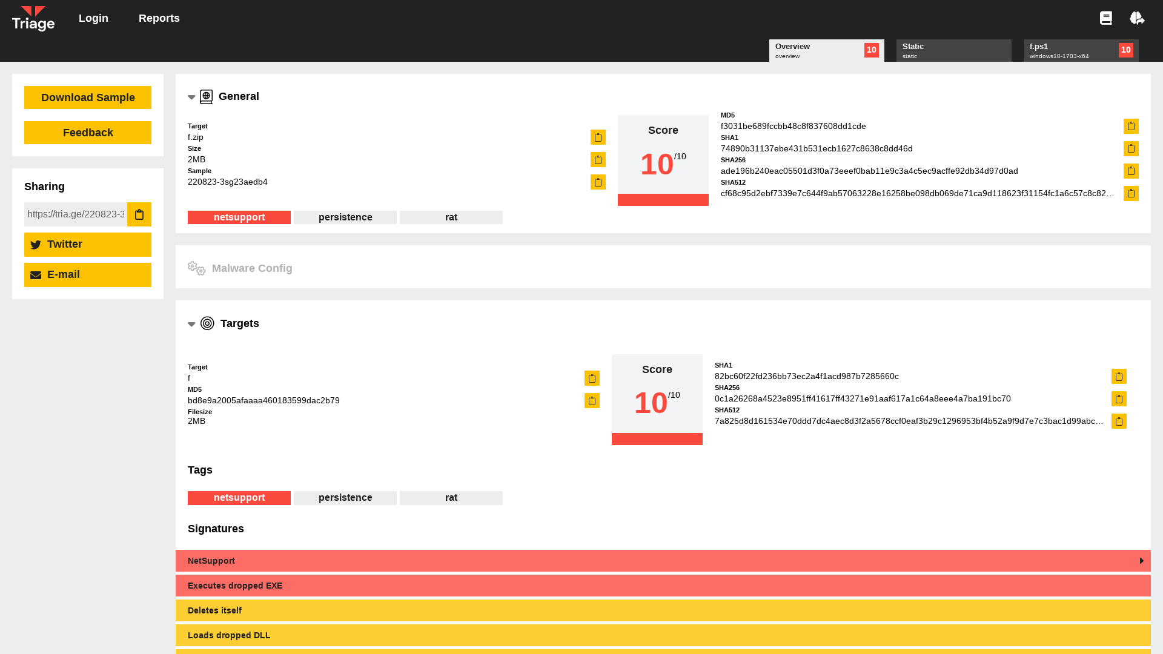
Task: Click the Malware Config gear icon
Action: click(196, 268)
